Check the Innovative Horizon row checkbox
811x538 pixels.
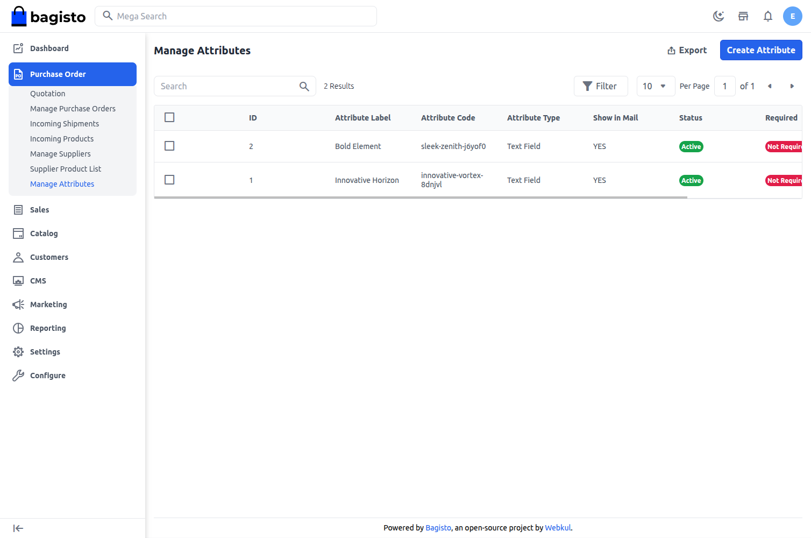(169, 180)
